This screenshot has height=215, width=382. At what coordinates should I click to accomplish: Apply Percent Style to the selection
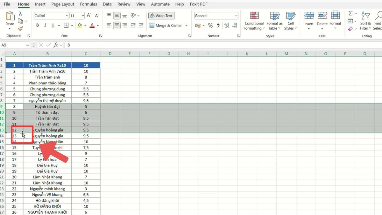210,25
